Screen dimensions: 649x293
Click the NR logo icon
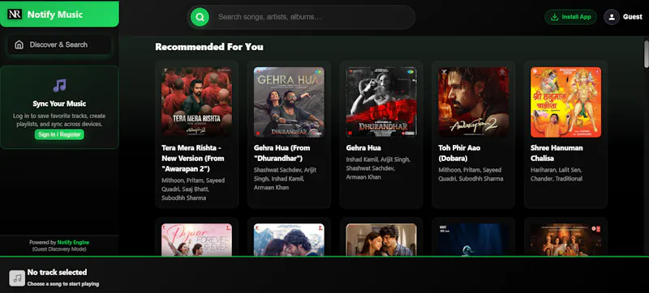pos(15,15)
